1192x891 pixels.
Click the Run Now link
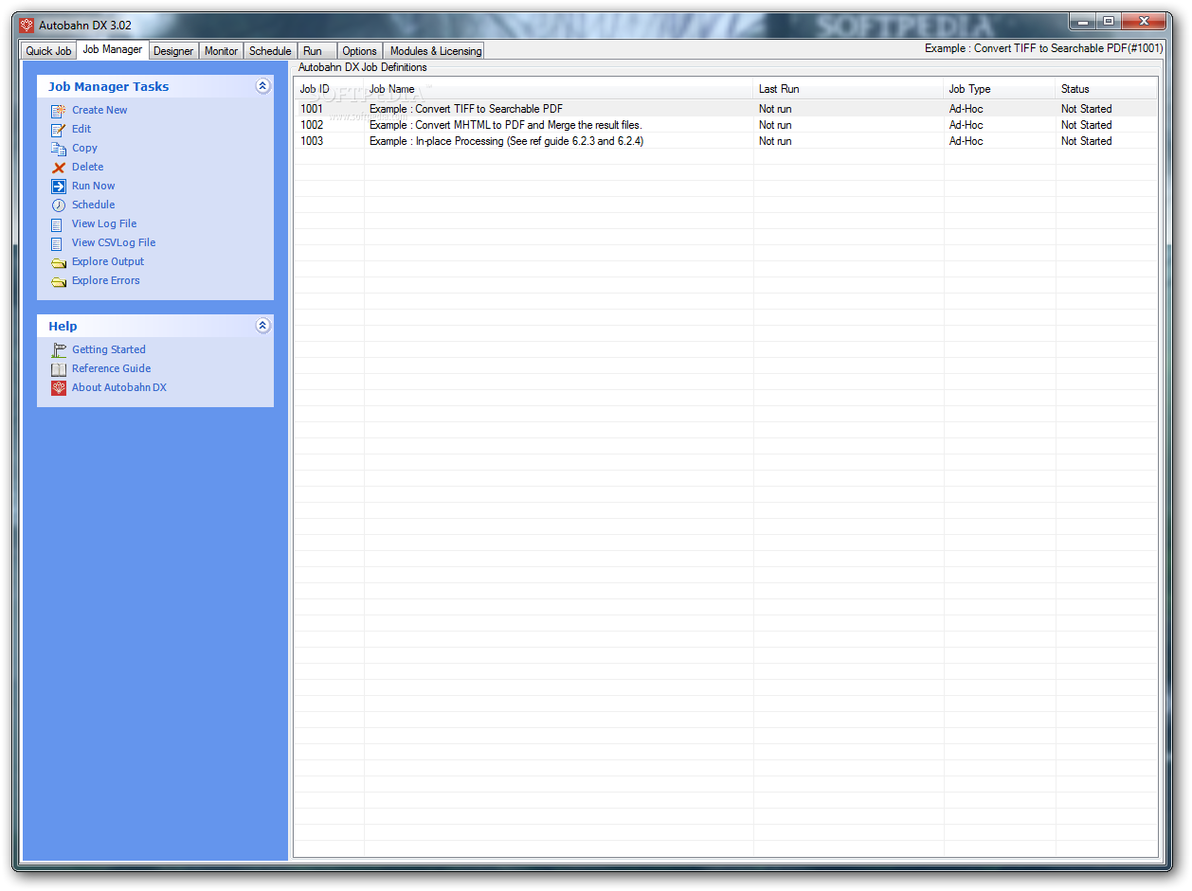[93, 186]
